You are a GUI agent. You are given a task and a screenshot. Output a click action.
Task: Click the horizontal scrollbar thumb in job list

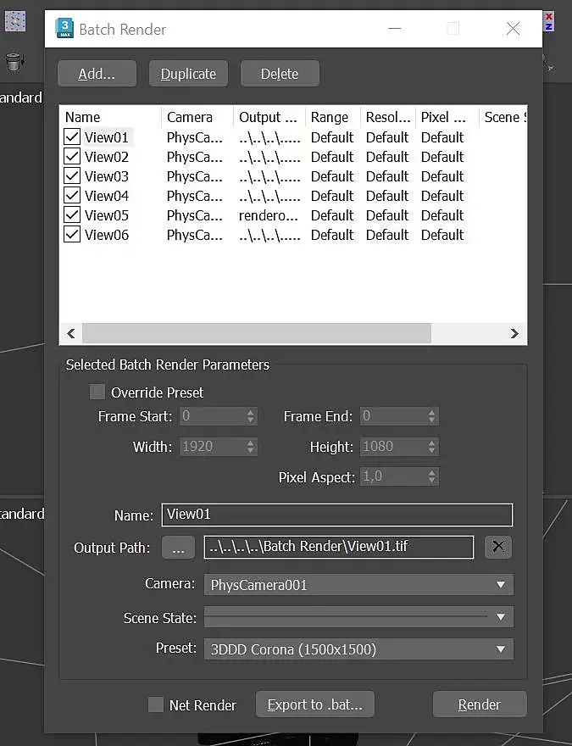[257, 333]
